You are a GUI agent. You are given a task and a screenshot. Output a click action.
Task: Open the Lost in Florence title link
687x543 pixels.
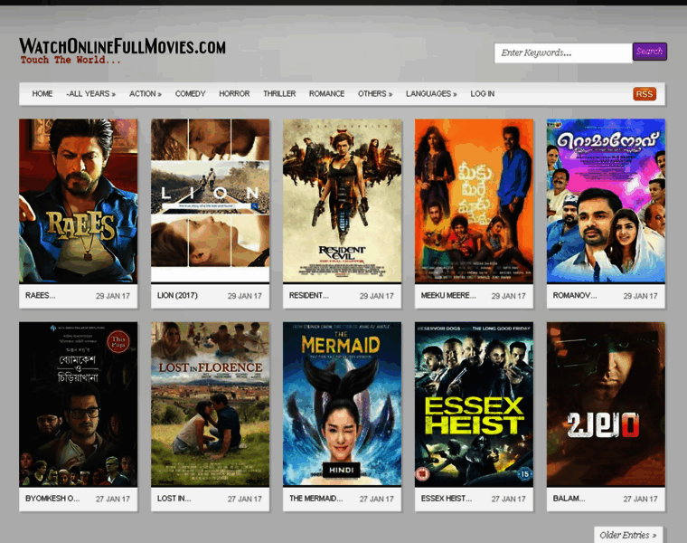pyautogui.click(x=174, y=499)
